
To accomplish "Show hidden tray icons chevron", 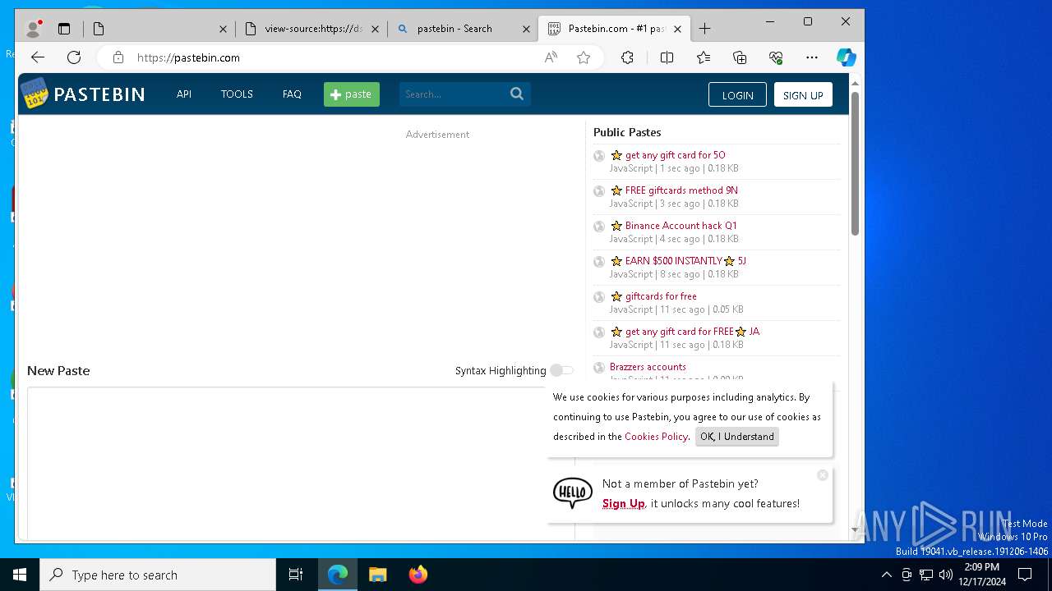I will pyautogui.click(x=886, y=575).
